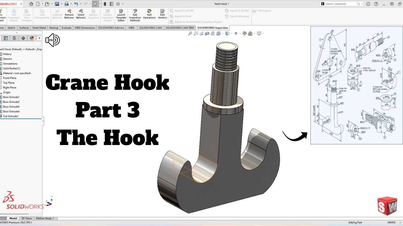The image size is (403, 226).
Task: Click Zoom to Area magnifier icon
Action: tap(196, 34)
